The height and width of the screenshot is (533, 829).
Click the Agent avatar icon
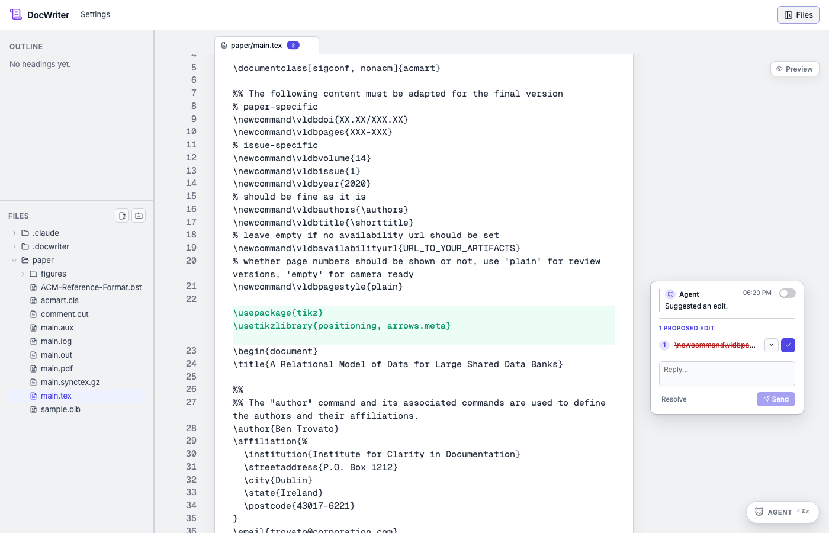[670, 294]
